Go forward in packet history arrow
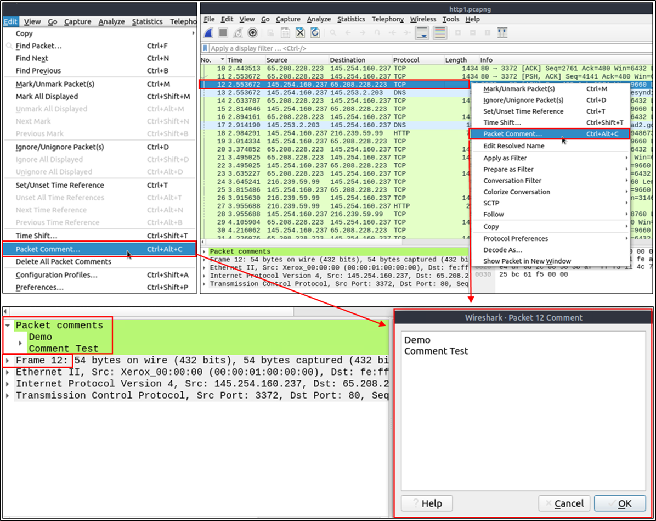 (x=363, y=33)
